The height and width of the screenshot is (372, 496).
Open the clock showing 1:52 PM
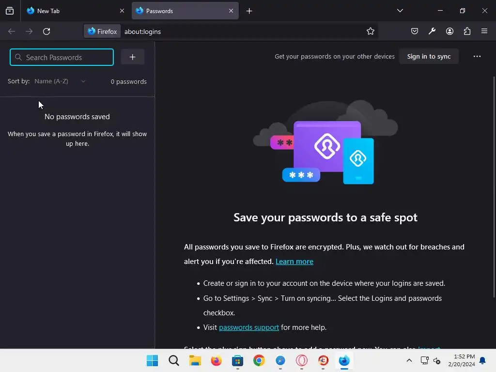coord(462,360)
